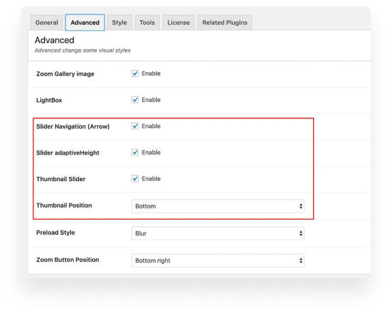
Task: Open the General settings tab
Action: 46,22
